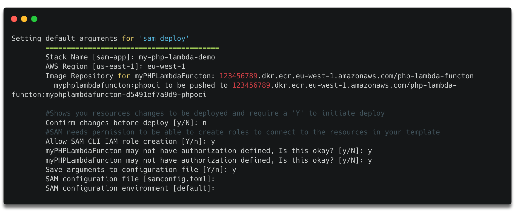
Task: Click the red close window dot
Action: 14,19
